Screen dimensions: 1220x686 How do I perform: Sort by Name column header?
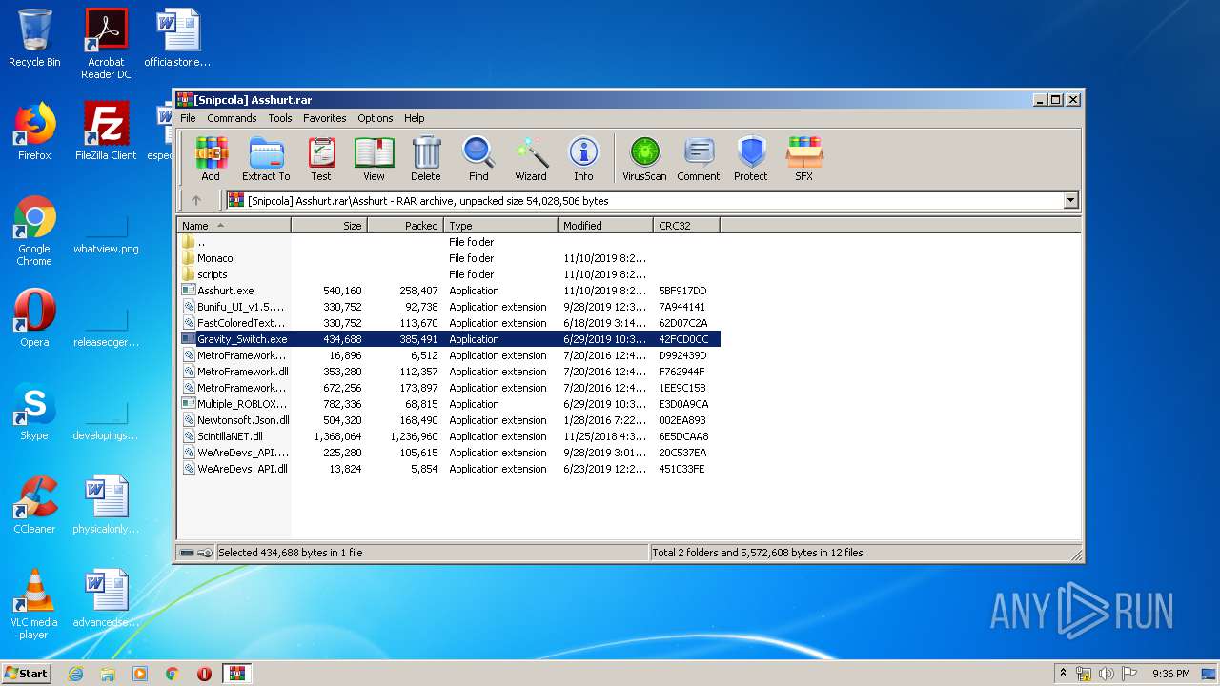point(234,226)
